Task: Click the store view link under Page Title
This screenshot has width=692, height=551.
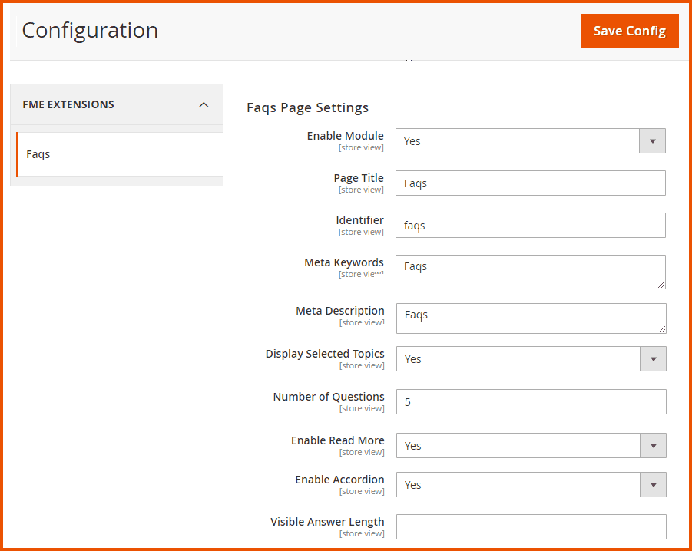Action: pyautogui.click(x=360, y=190)
